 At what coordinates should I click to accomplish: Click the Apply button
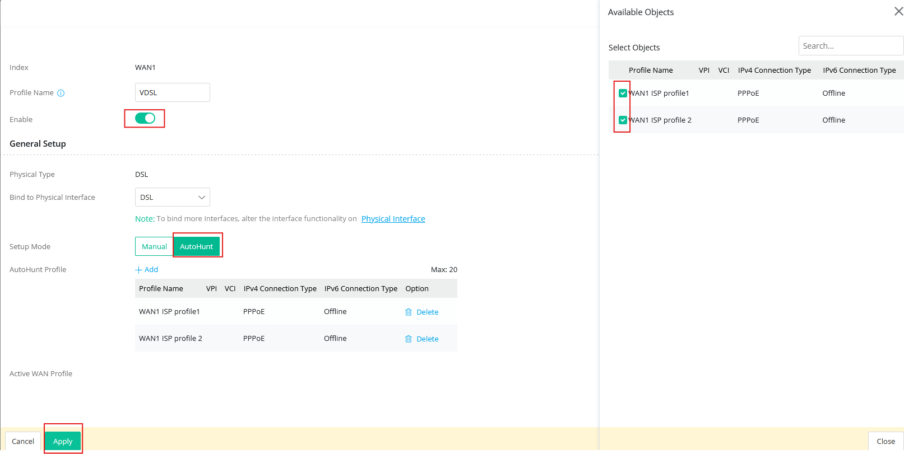pyautogui.click(x=63, y=441)
